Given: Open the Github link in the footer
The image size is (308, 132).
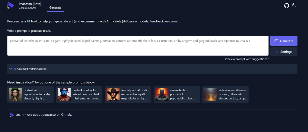Looking at the screenshot, I should 66,115.
